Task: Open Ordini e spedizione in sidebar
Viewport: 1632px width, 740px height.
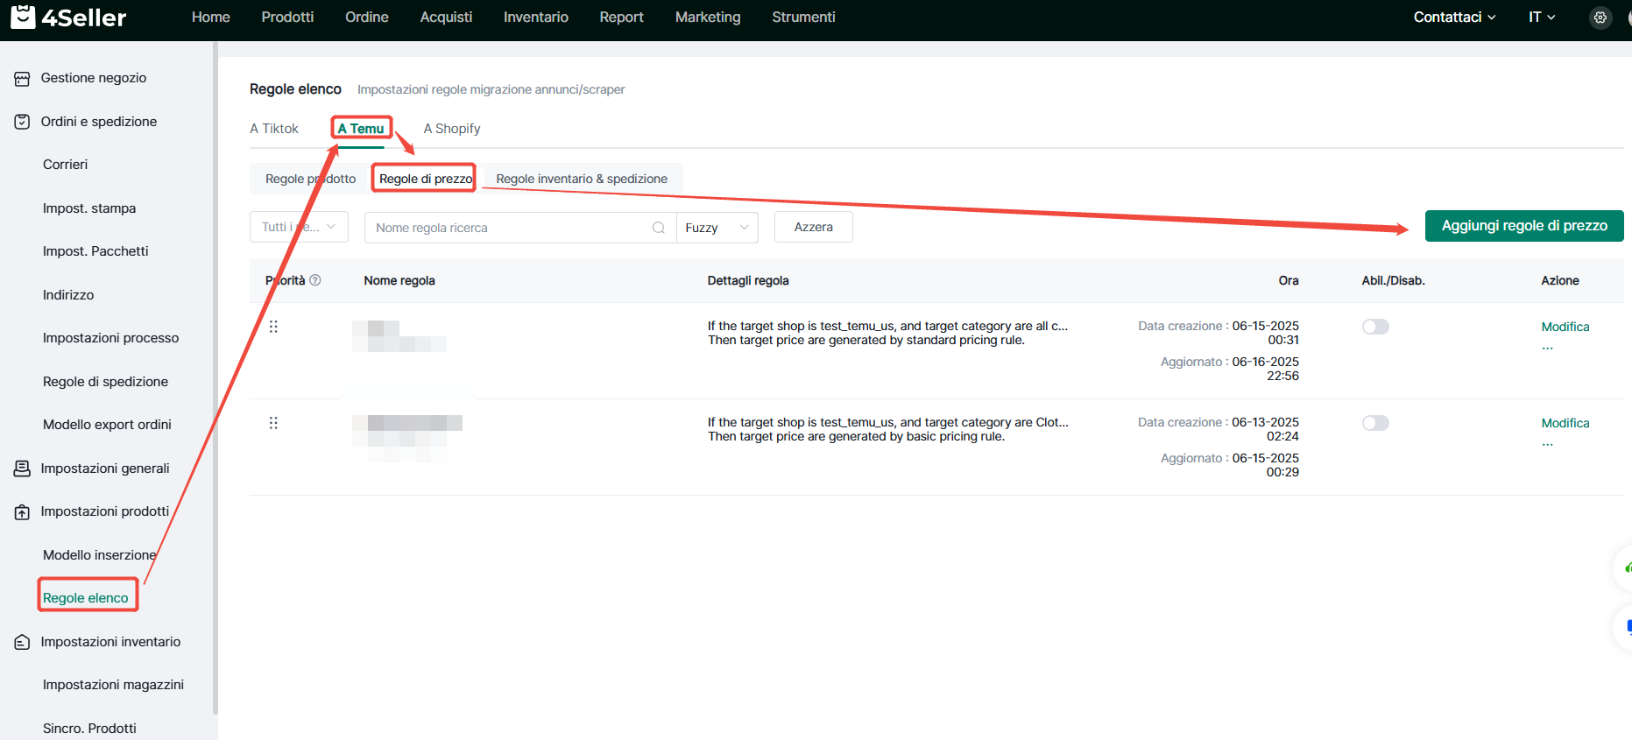Action: (99, 122)
